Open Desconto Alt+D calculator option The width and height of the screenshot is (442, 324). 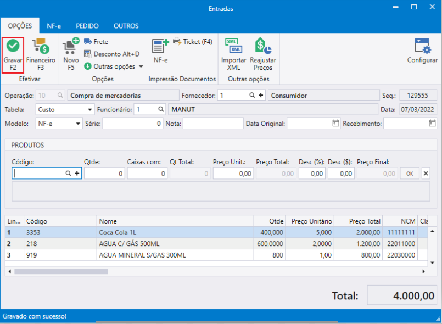click(111, 54)
